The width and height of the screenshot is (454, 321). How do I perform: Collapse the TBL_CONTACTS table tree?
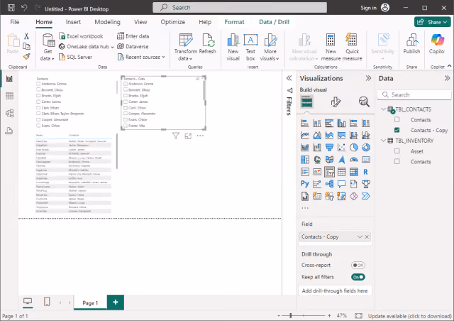[x=383, y=109]
